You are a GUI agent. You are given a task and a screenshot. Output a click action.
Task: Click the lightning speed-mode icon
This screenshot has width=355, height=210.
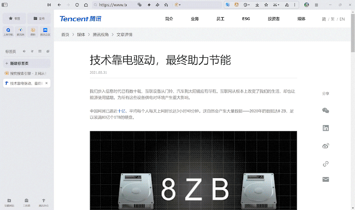point(149,5)
